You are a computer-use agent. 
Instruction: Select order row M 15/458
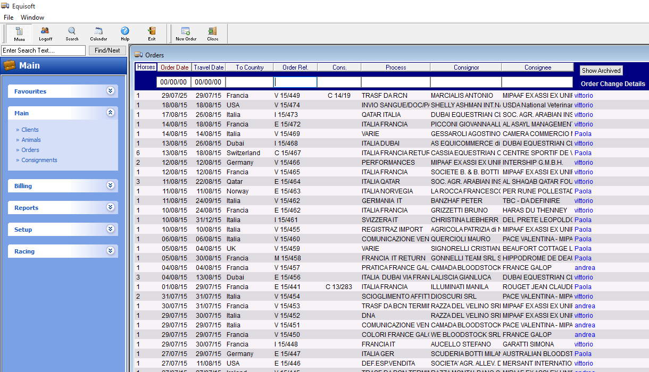[x=392, y=258]
